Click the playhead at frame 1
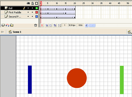132x97 pixels. click(41, 3)
